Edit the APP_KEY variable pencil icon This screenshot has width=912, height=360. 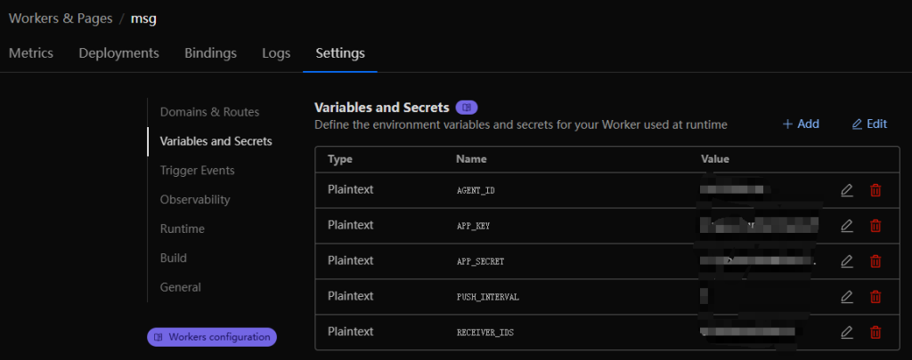[x=847, y=226]
